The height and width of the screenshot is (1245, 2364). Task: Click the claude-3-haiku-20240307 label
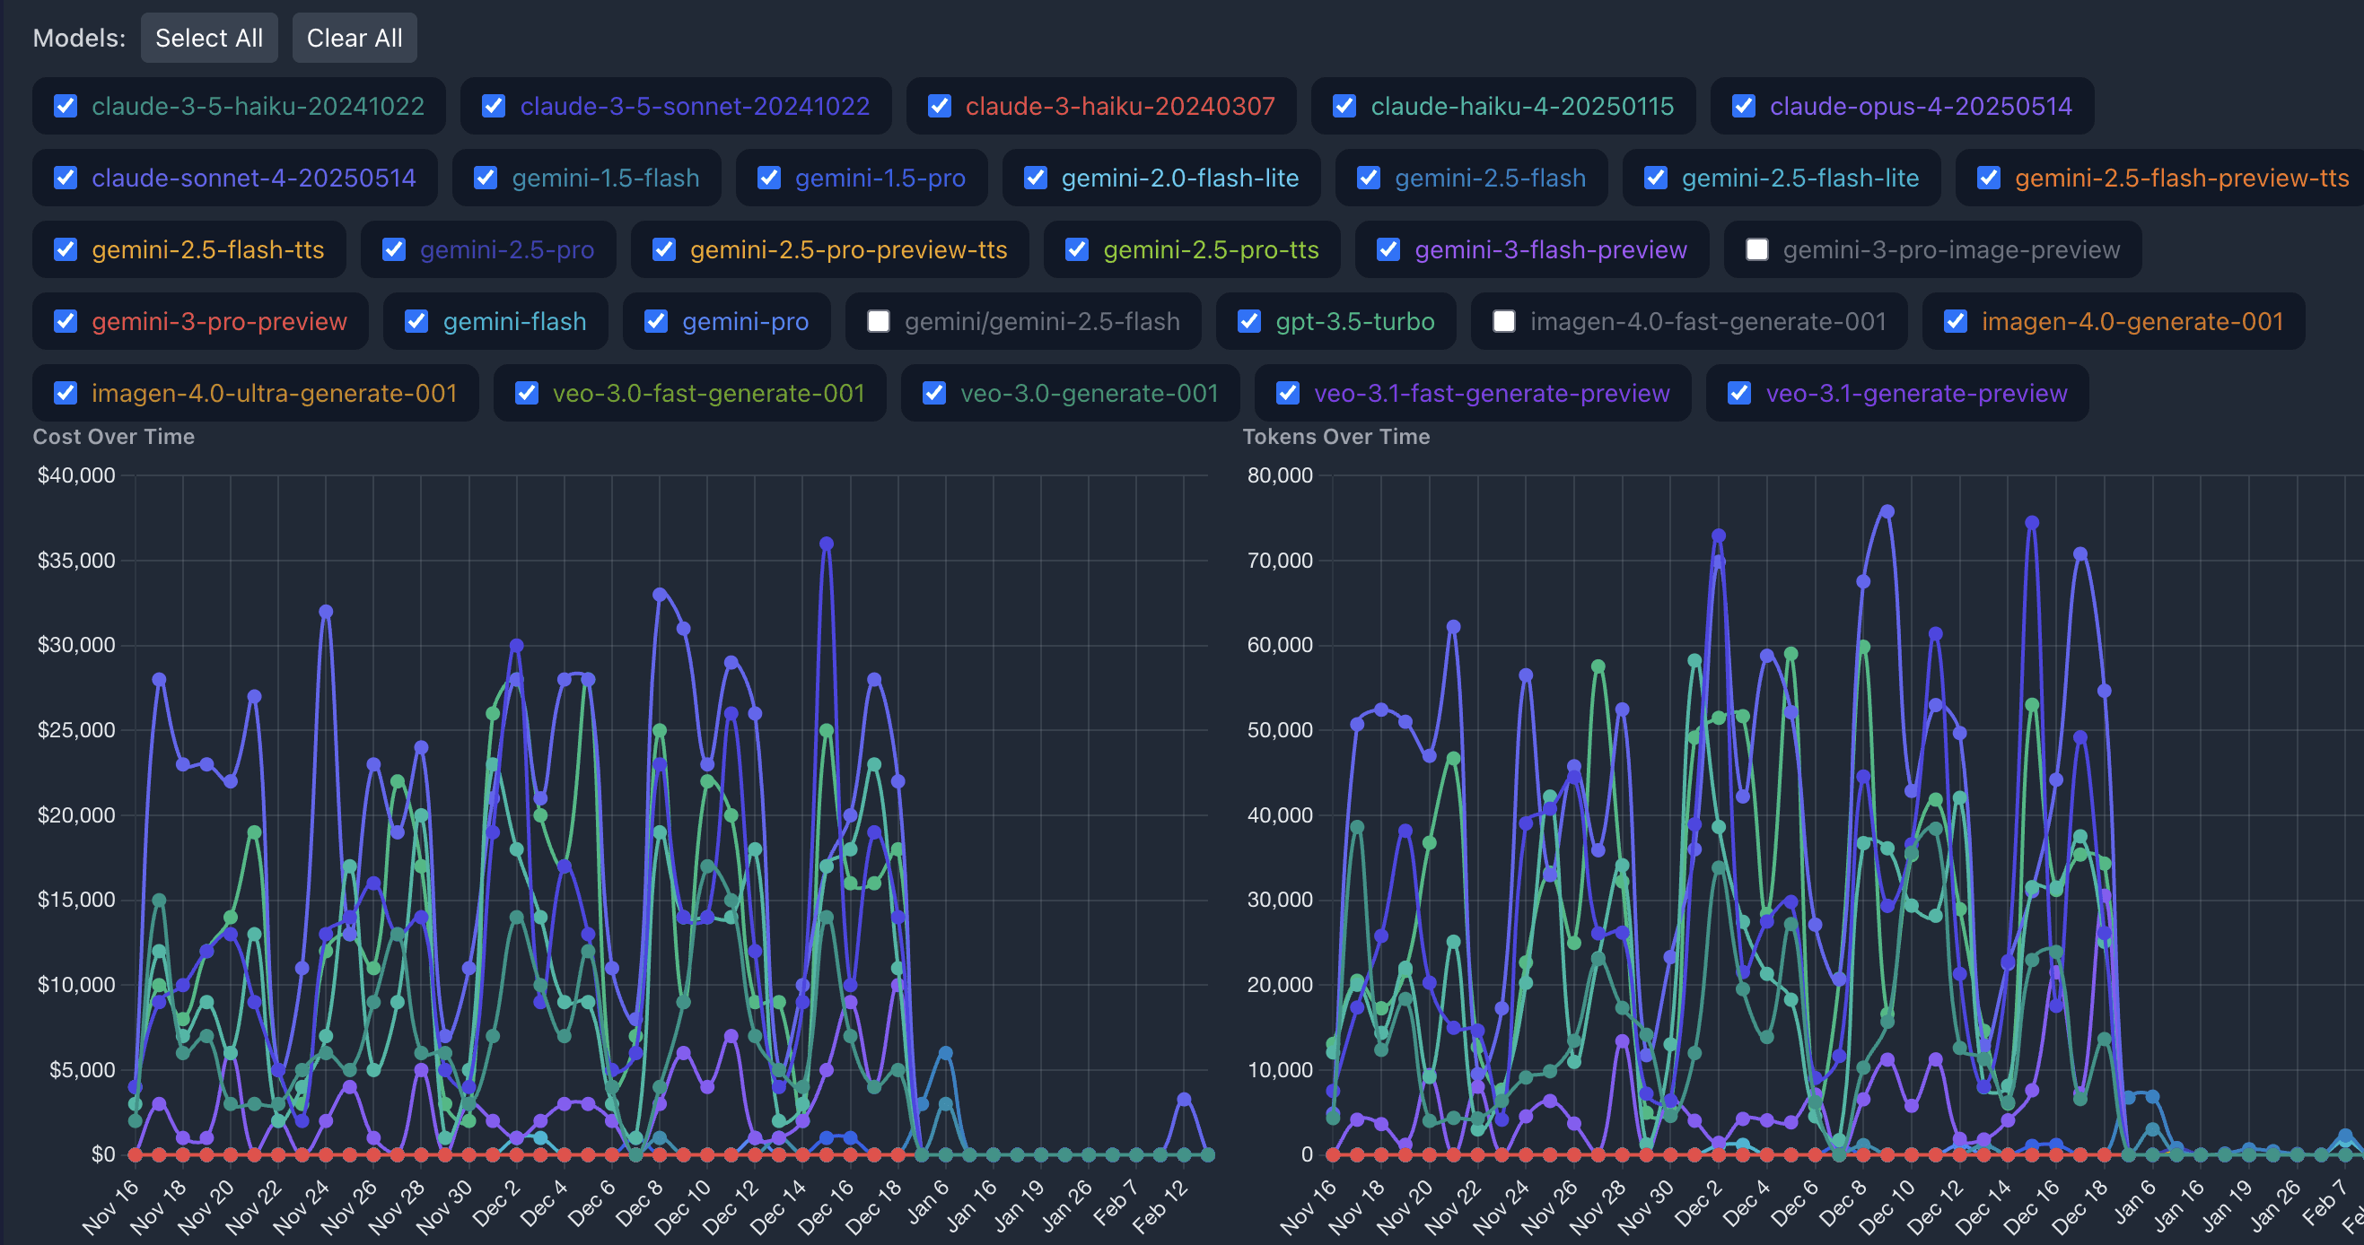click(x=1118, y=107)
